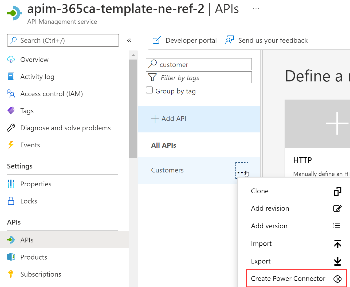
Task: Click the APIs sidebar item icon
Action: click(11, 240)
